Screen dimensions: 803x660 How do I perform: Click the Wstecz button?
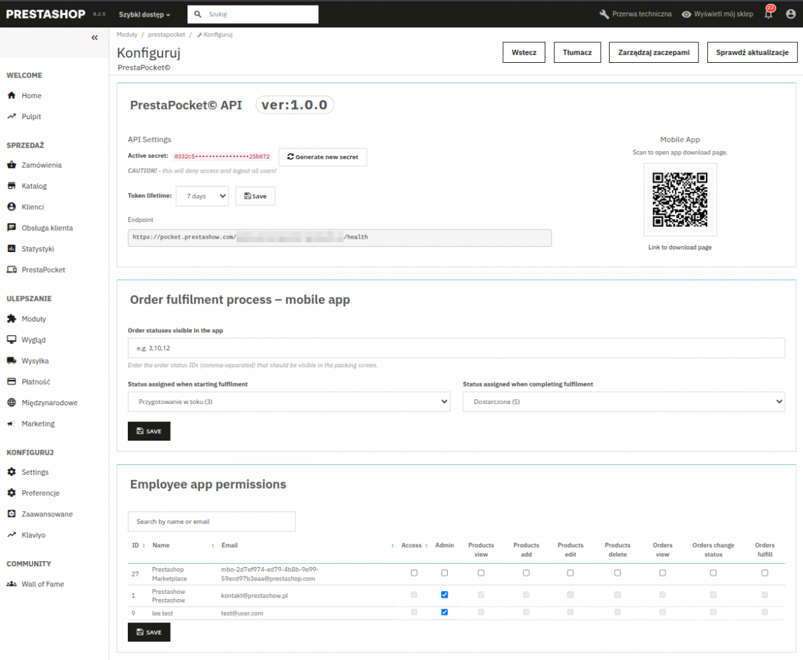524,52
